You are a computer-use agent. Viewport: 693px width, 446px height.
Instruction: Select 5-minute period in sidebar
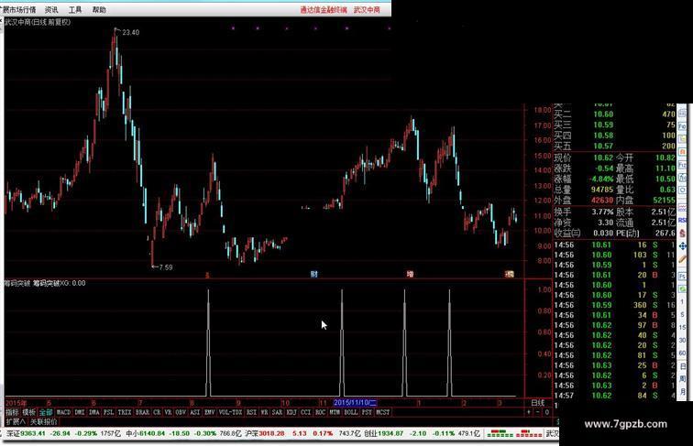682,314
